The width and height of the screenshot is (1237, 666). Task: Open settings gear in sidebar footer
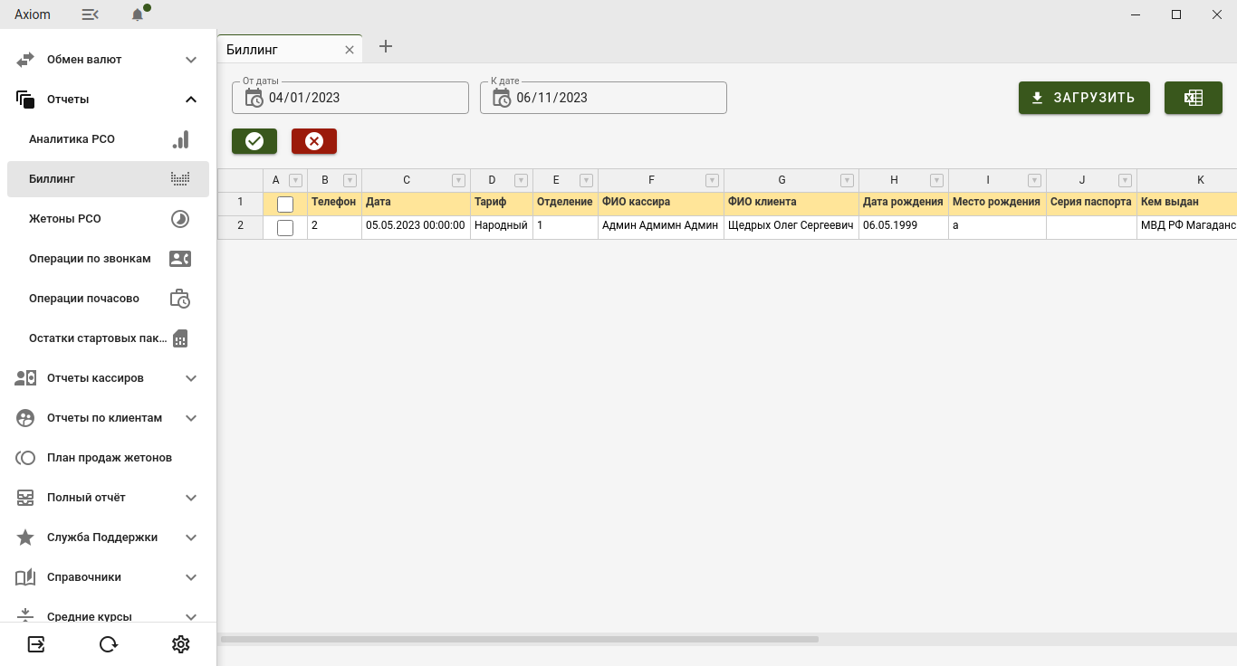181,644
